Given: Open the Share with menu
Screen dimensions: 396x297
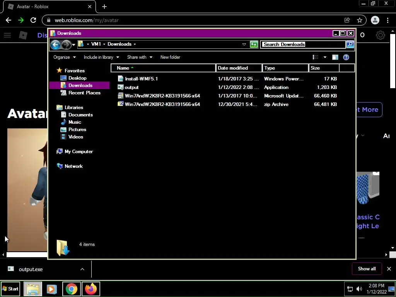Looking at the screenshot, I should pyautogui.click(x=140, y=57).
